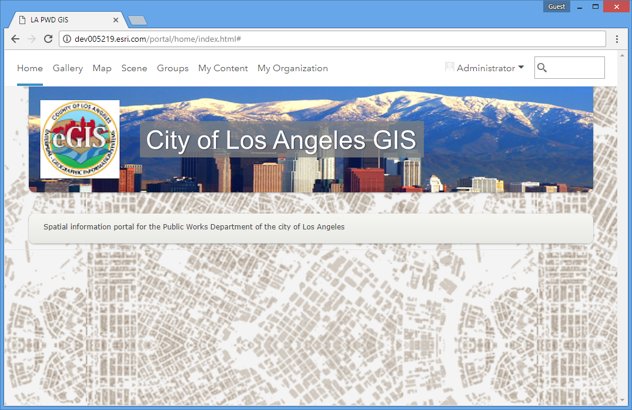Screen dimensions: 632x410
Task: Open a new browser tab
Action: 137,21
